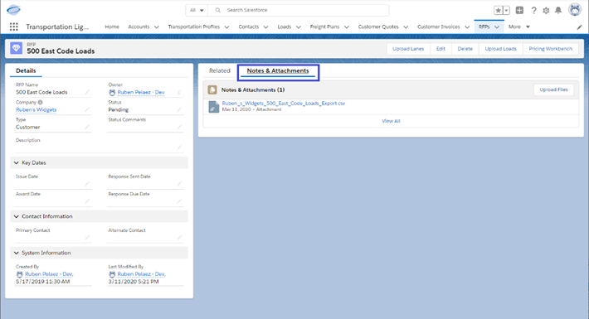This screenshot has width=589, height=319.
Task: Open the Owner Ruben Pelaez - Dev link
Action: tap(141, 92)
